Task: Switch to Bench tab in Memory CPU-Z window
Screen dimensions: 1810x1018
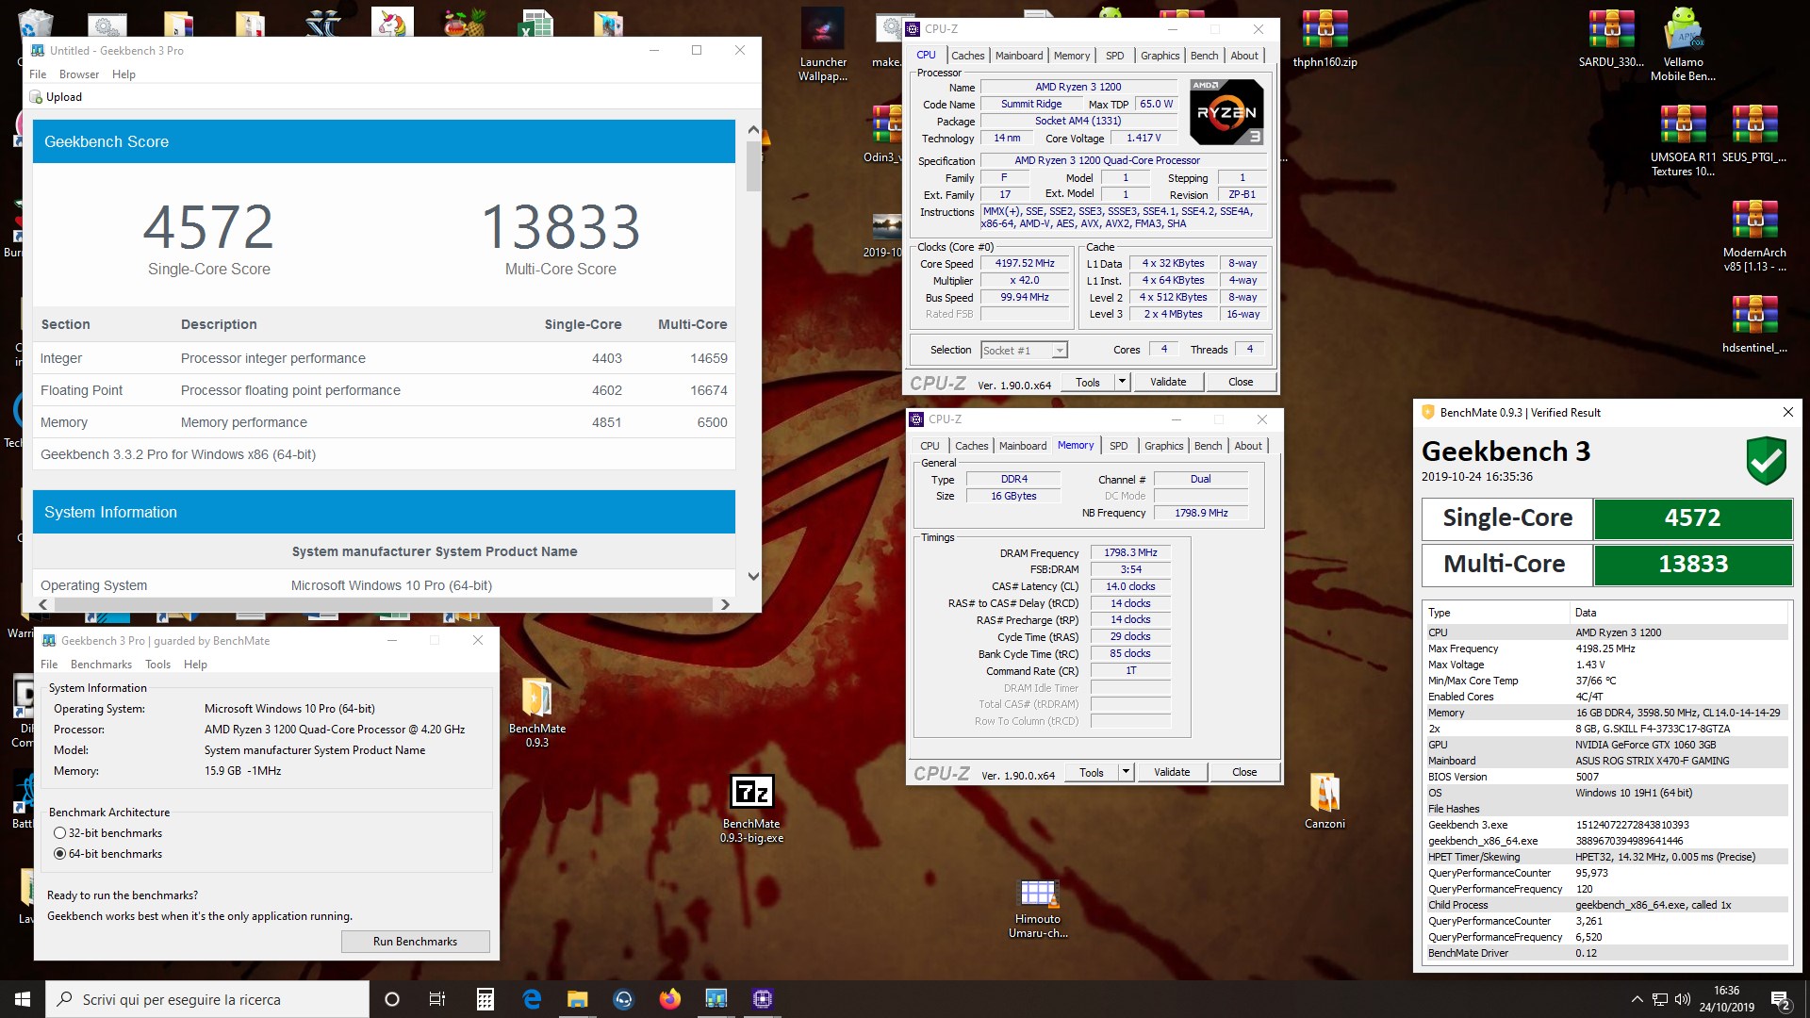Action: point(1208,446)
